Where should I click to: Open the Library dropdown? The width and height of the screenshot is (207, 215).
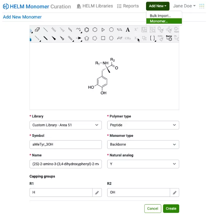coord(66,125)
